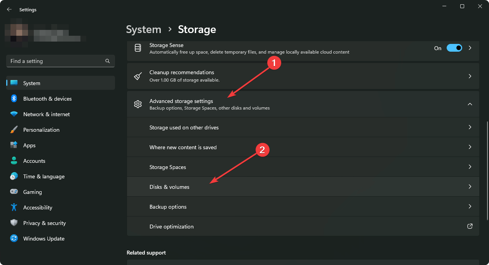
Task: Open Cleanup recommendations row
Action: click(x=303, y=76)
